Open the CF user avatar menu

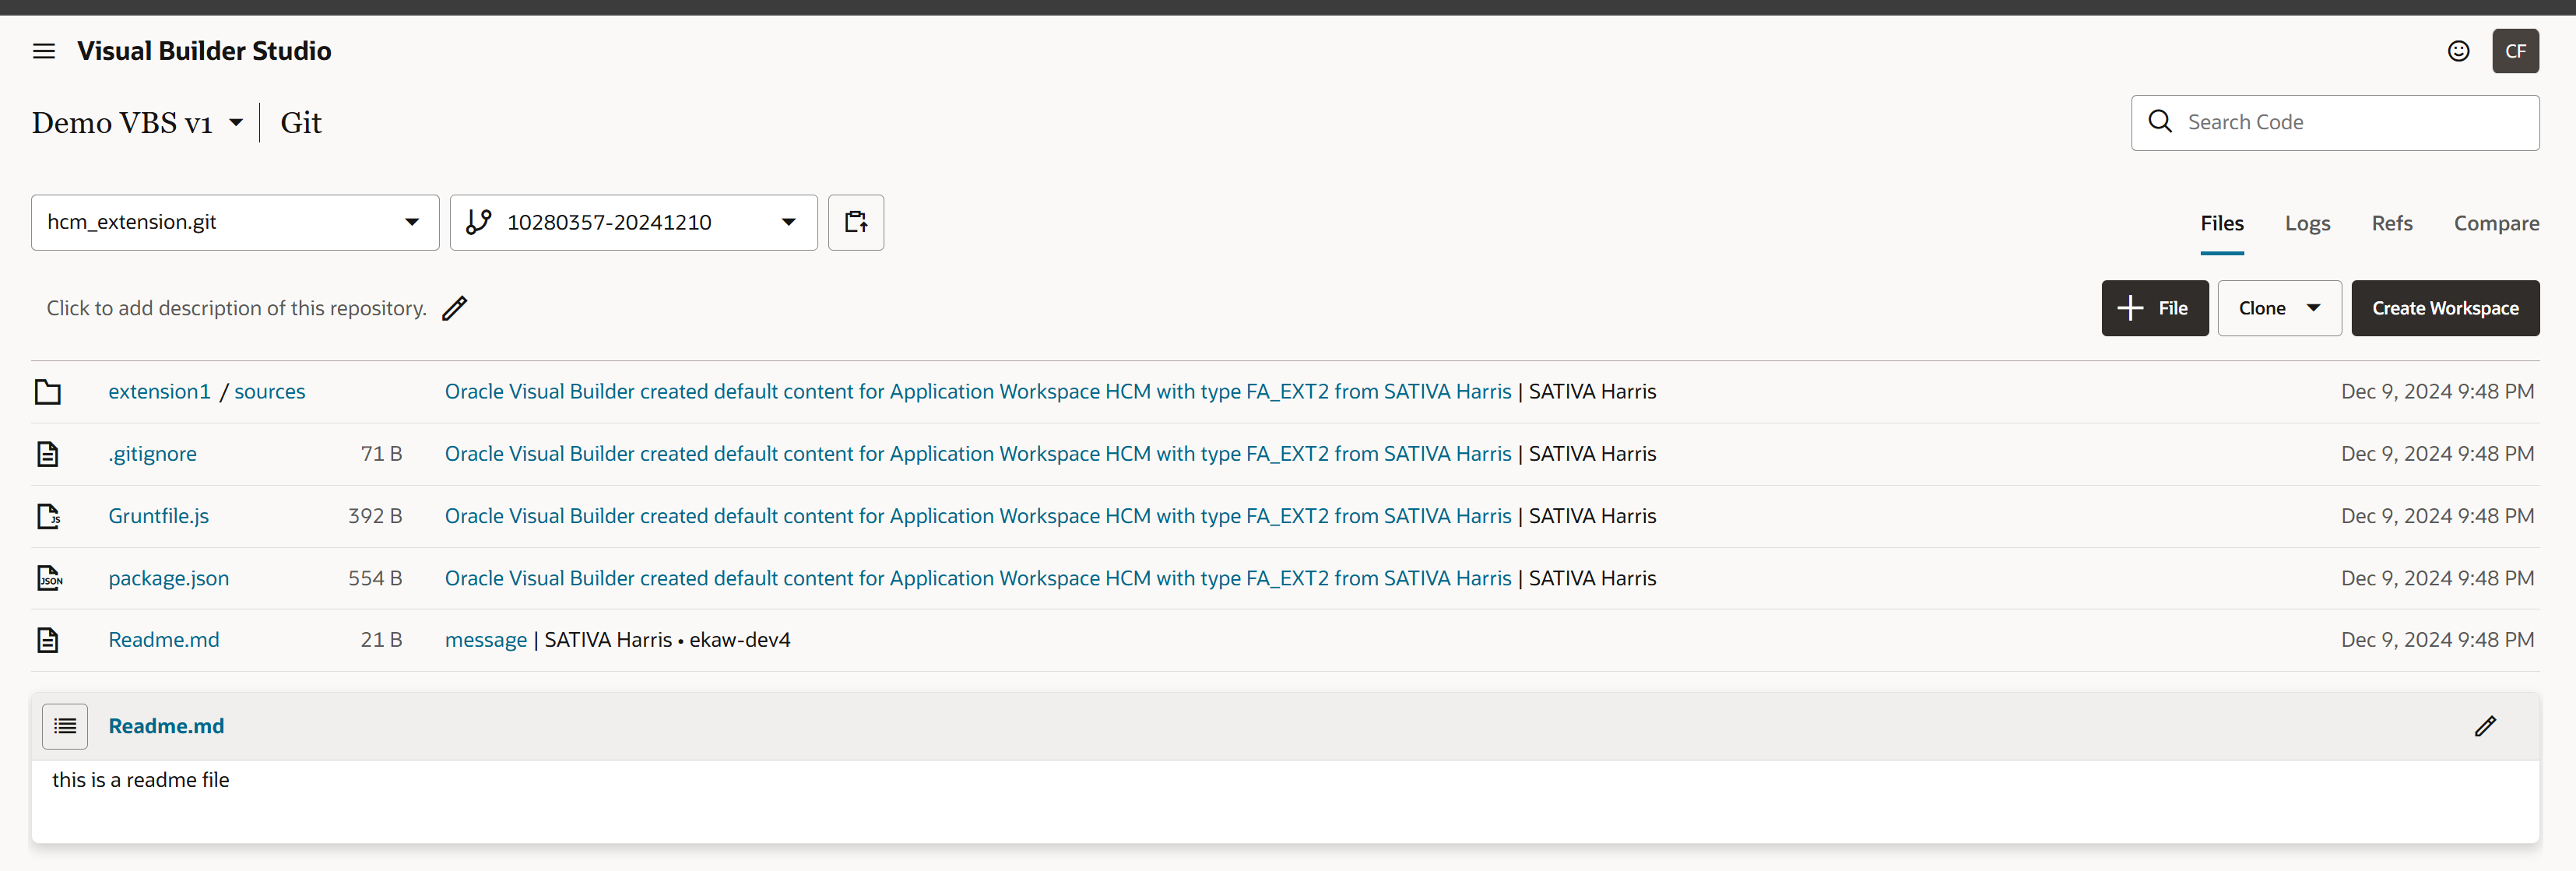(2515, 51)
